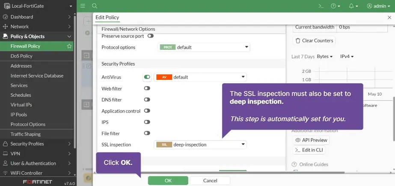Open the IPv4 chart dropdown

tap(347, 56)
